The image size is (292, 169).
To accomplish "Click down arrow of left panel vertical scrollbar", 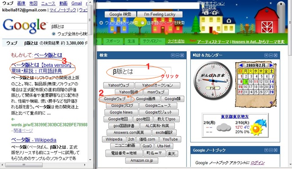I will pyautogui.click(x=90, y=160).
